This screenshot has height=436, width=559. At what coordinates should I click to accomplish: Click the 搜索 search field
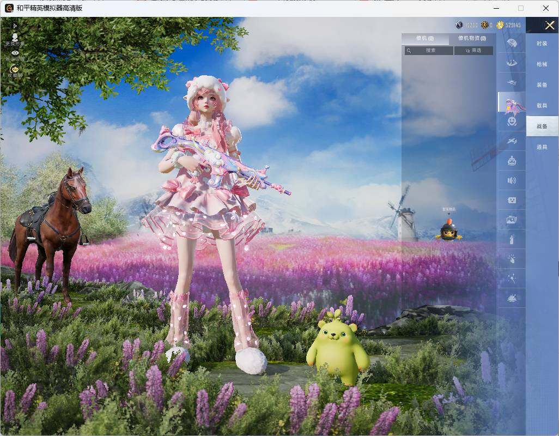pos(429,51)
